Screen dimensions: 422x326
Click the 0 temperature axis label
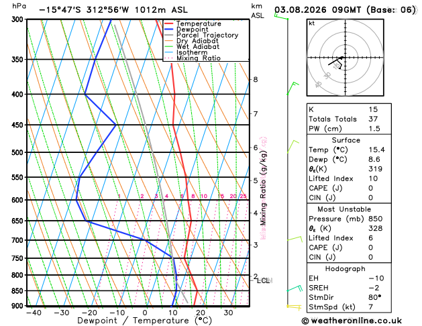[x=145, y=313]
